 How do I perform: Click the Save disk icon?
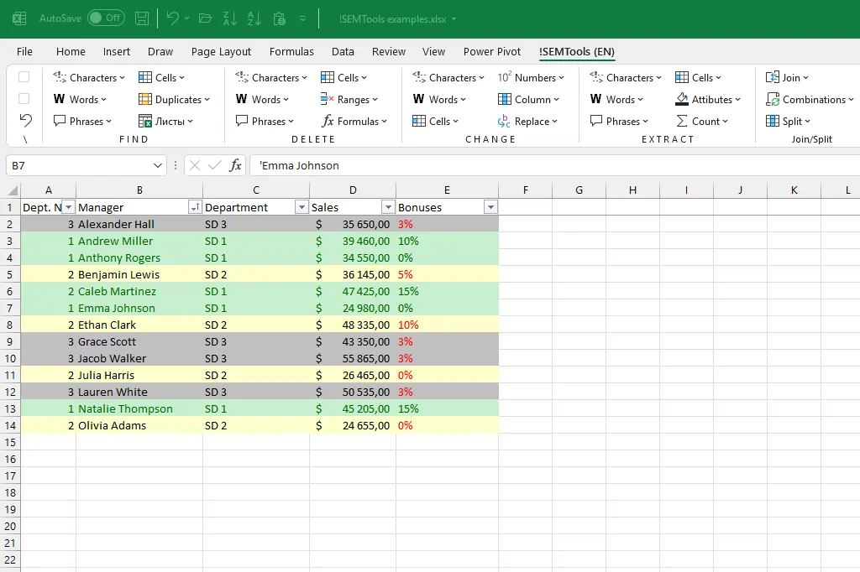pos(141,18)
